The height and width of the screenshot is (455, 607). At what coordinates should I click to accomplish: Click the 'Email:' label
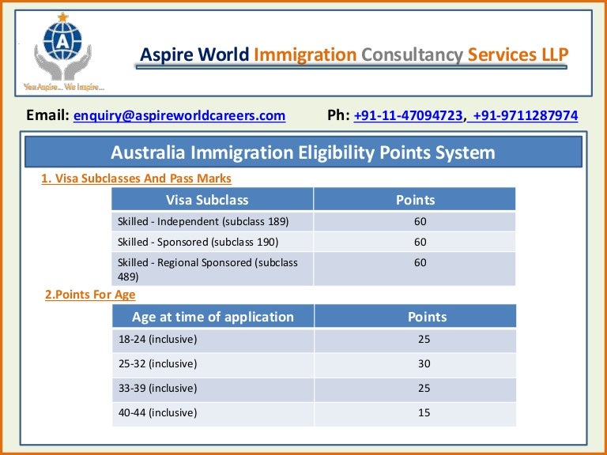(x=47, y=115)
